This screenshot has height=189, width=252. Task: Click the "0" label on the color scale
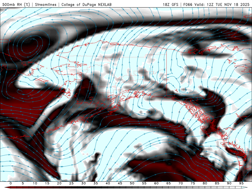11,183
